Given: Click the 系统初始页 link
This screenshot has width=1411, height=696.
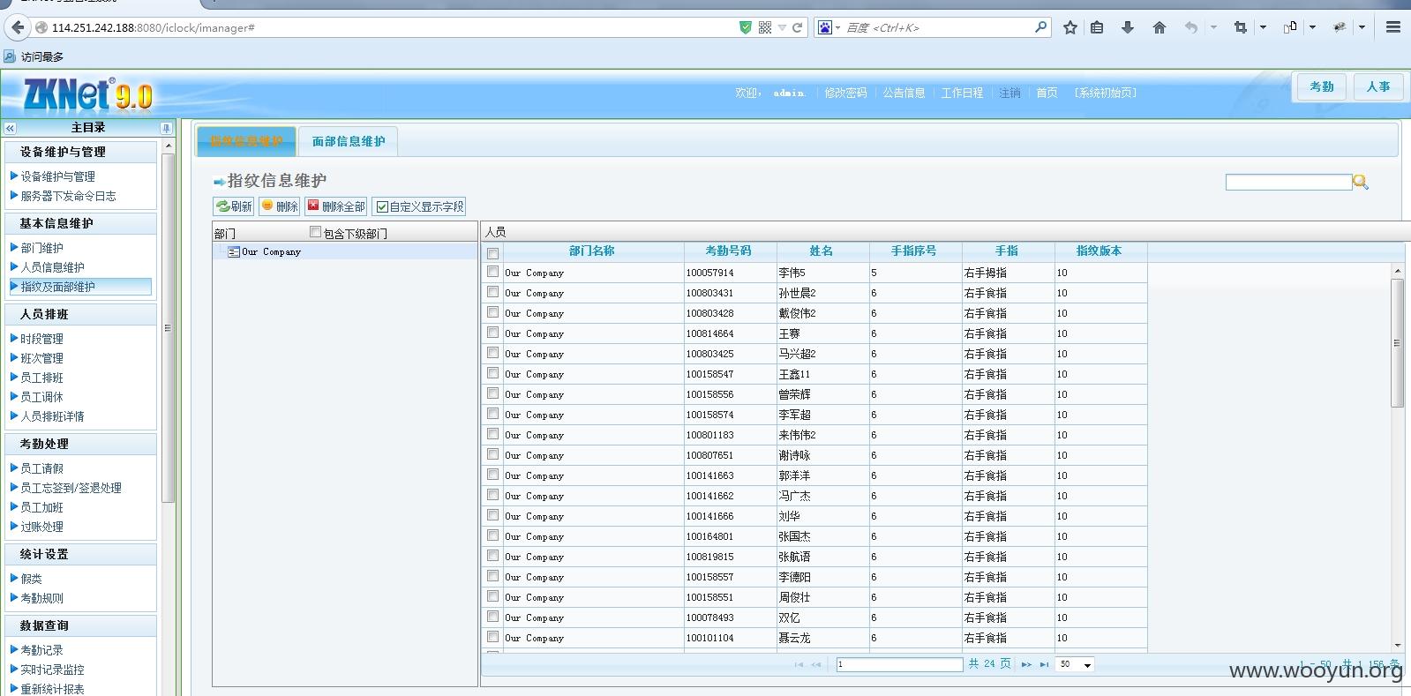Looking at the screenshot, I should [1106, 93].
